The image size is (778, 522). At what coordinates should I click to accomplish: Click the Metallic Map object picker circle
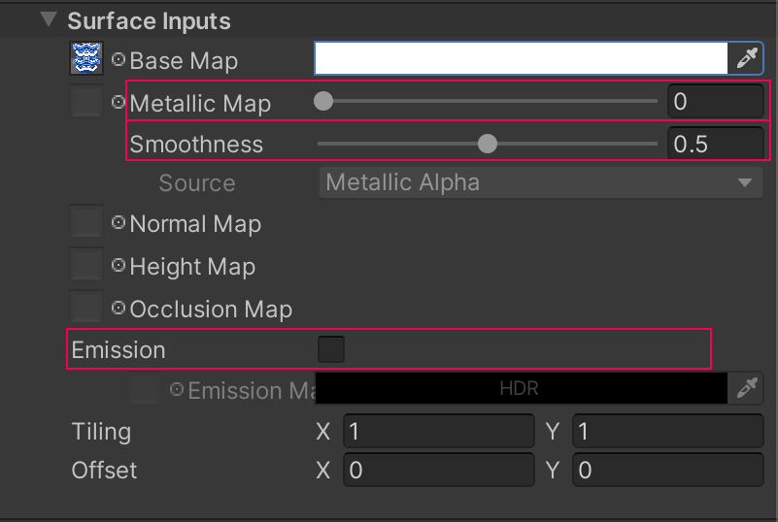(x=118, y=101)
